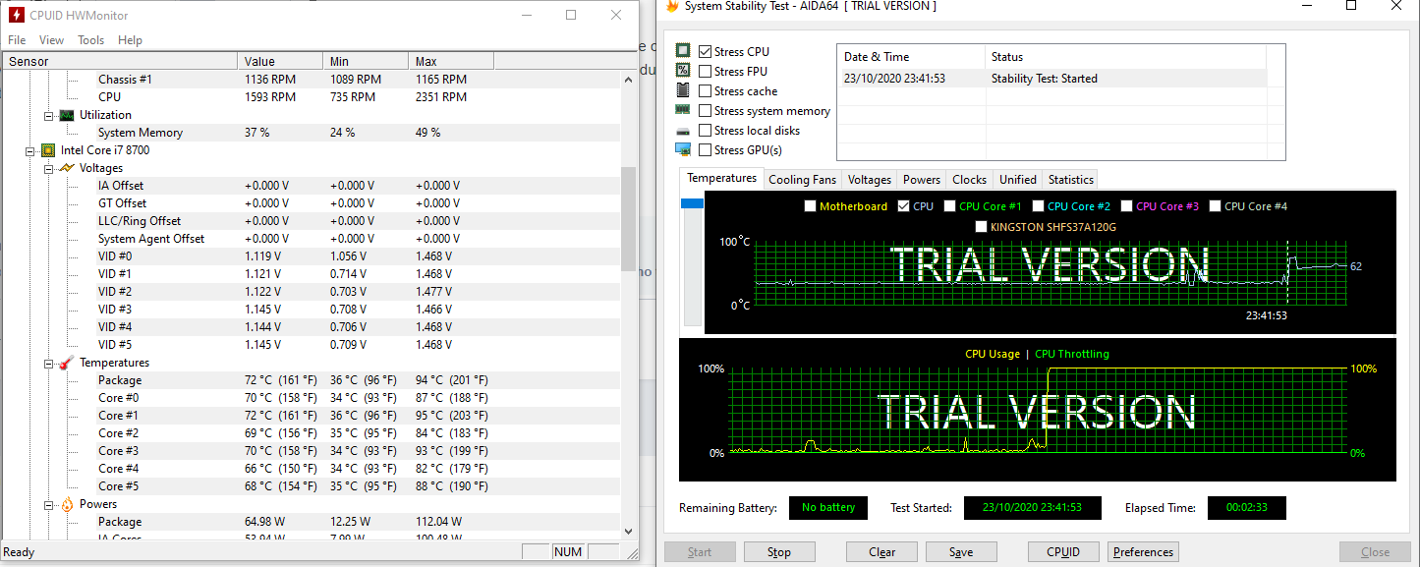Check the CPU Core #4 graph checkbox
Image resolution: width=1420 pixels, height=567 pixels.
pos(1215,206)
